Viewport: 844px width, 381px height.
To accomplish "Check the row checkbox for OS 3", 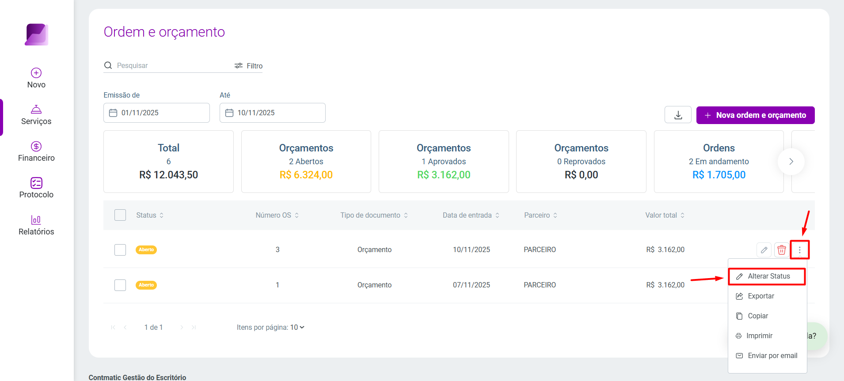I will tap(120, 250).
